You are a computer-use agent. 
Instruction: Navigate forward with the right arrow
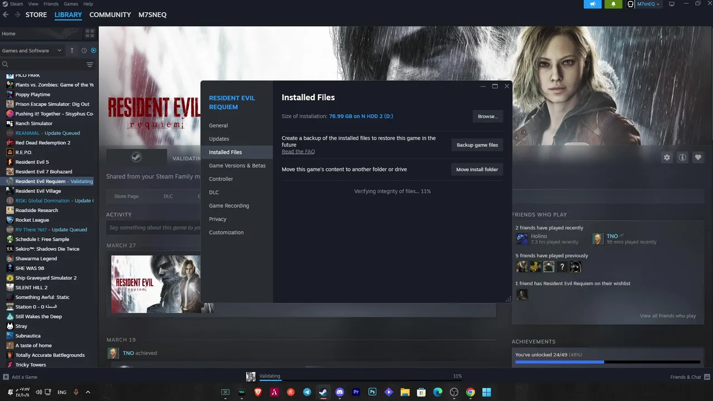(x=18, y=14)
